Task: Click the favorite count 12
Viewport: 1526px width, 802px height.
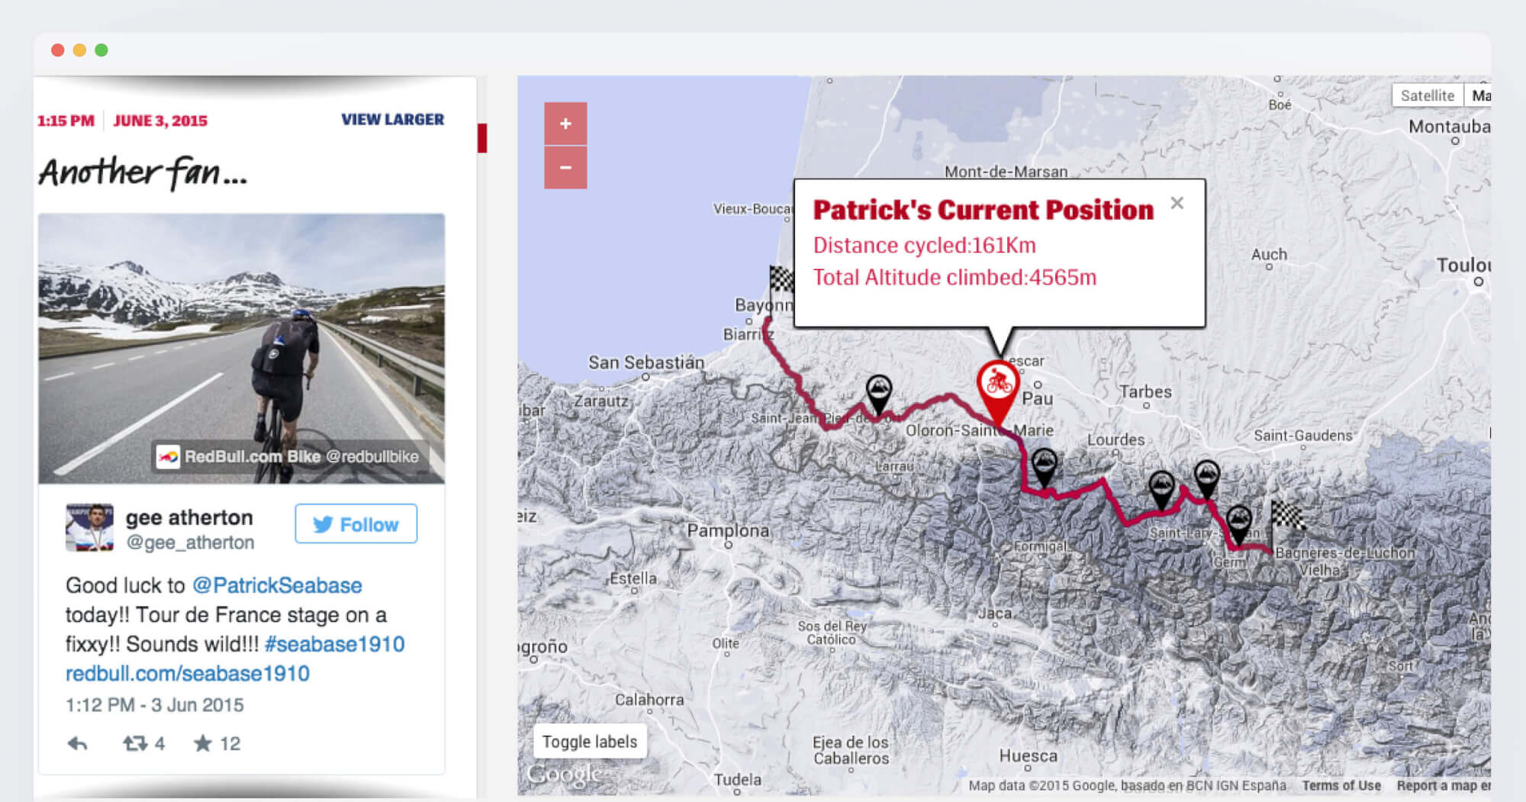Action: 230,743
